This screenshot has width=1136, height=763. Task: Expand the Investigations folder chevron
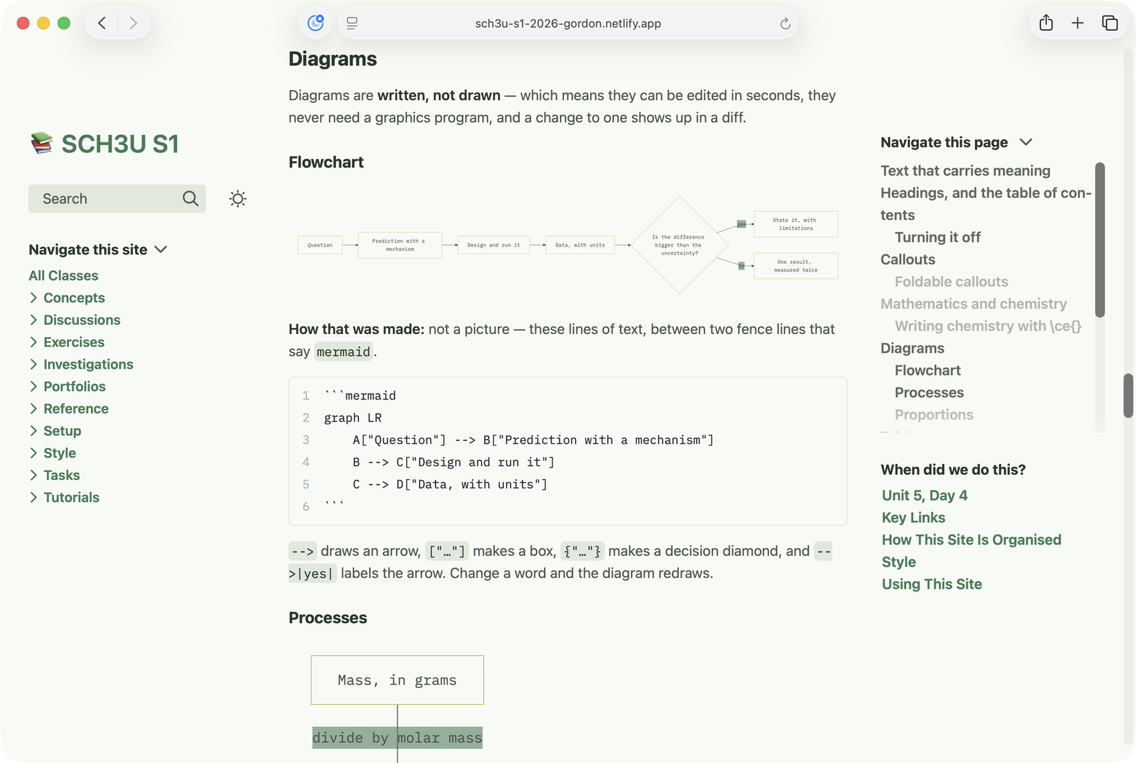tap(33, 364)
